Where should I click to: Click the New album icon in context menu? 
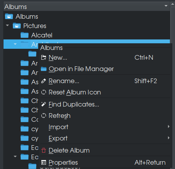[44, 57]
